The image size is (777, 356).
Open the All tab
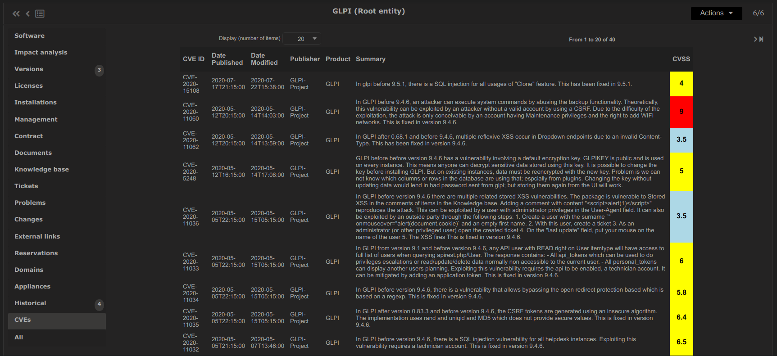click(x=18, y=337)
